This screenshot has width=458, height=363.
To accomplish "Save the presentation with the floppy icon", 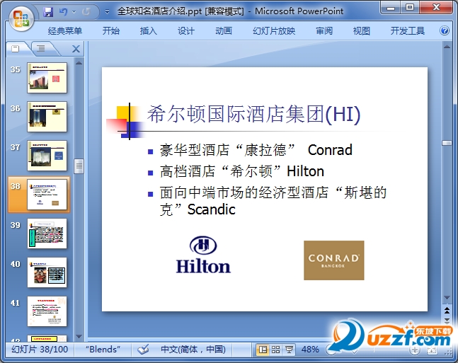I will 48,12.
